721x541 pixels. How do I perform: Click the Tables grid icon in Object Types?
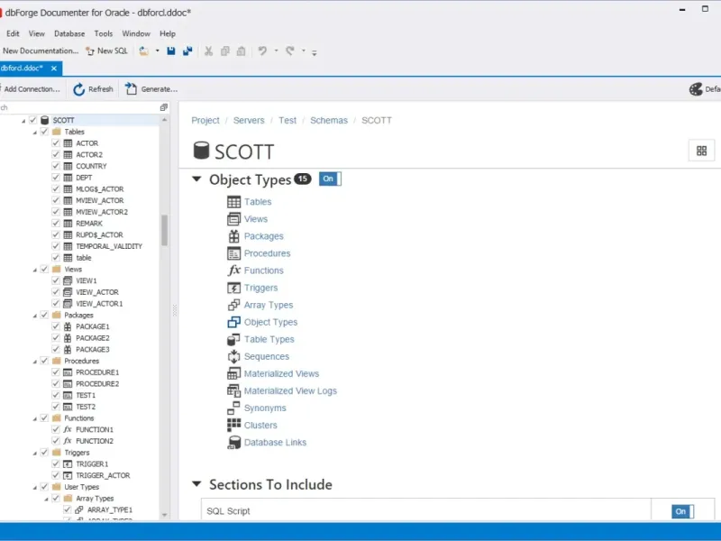[233, 202]
